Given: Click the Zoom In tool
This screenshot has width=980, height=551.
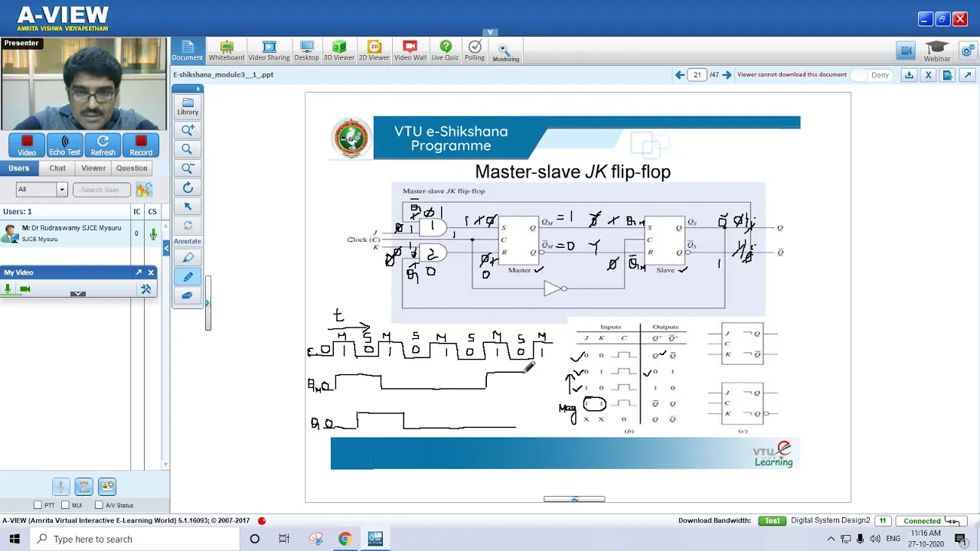Looking at the screenshot, I should (188, 130).
